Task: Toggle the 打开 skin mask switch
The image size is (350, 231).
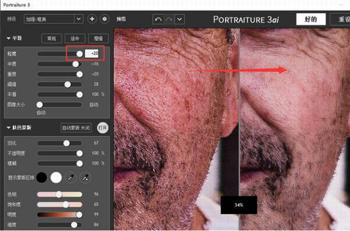Action: (x=103, y=127)
